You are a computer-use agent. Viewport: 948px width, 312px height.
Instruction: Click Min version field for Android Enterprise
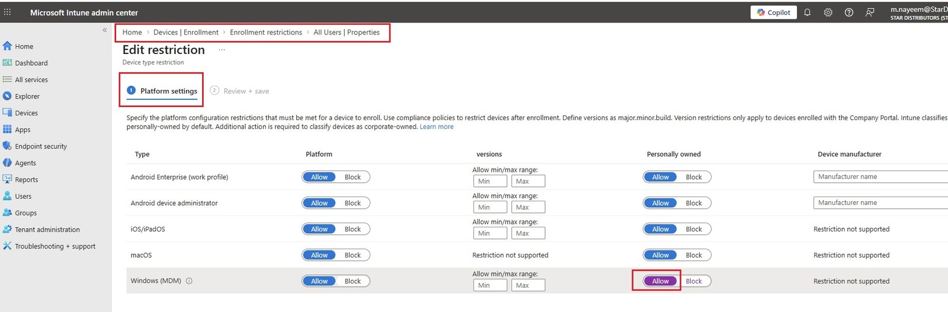(490, 181)
